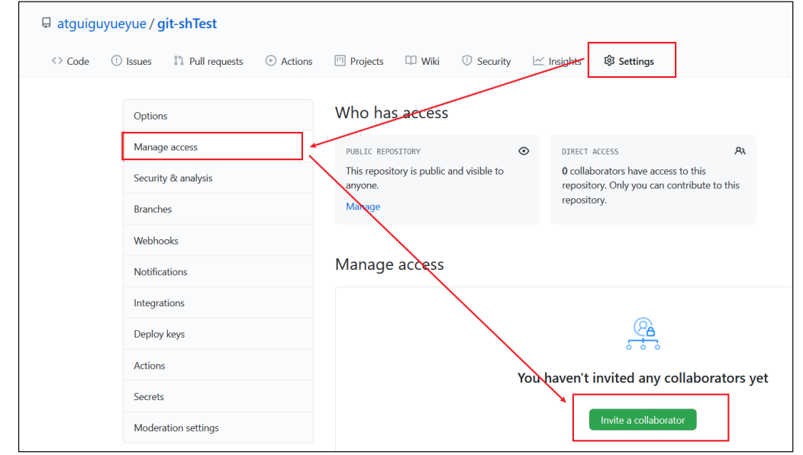
Task: Open Deploy keys settings
Action: 218,334
